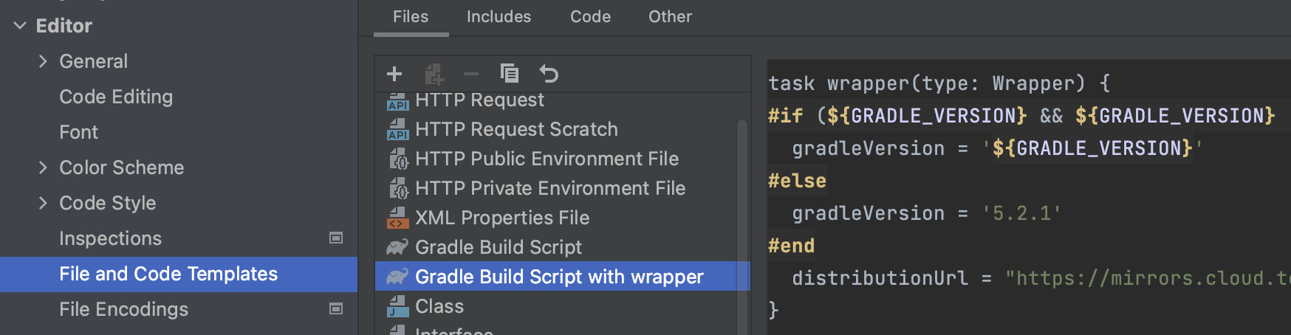Expand the General settings node
1291x335 pixels.
click(43, 61)
